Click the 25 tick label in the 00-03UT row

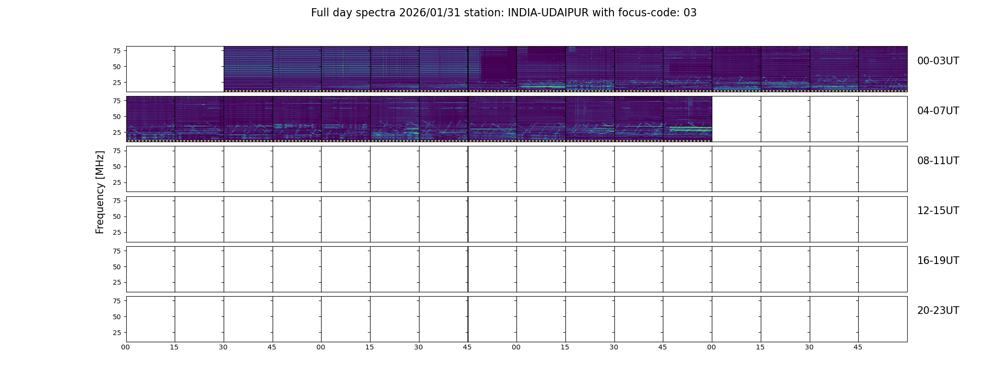click(x=117, y=83)
